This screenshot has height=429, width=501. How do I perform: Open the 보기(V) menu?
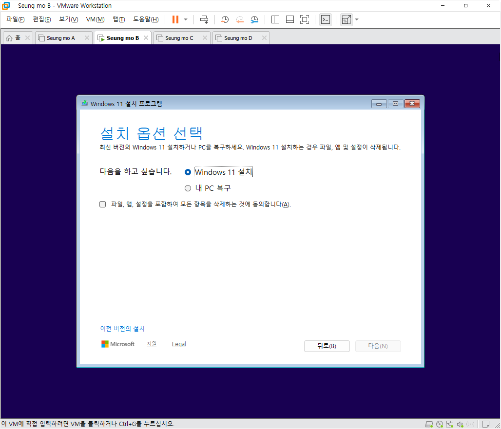coord(68,19)
